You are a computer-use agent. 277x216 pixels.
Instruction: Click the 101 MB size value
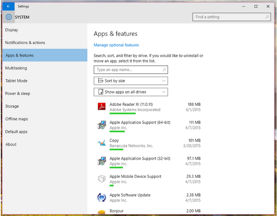tap(194, 141)
